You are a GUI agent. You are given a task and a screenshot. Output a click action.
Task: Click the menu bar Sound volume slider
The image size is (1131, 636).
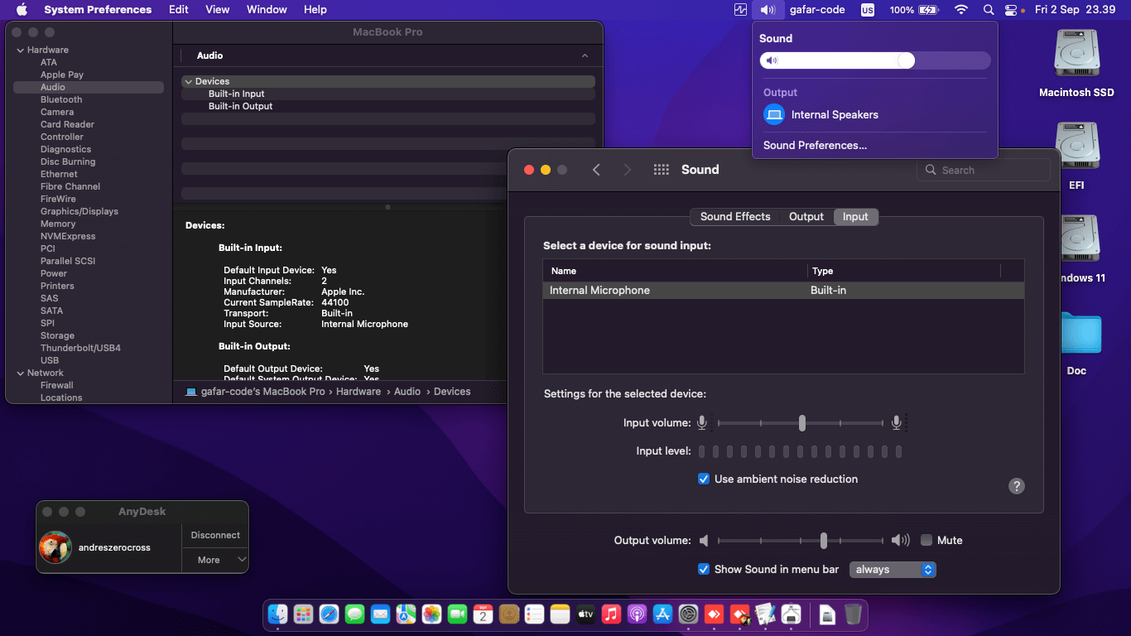tap(875, 60)
